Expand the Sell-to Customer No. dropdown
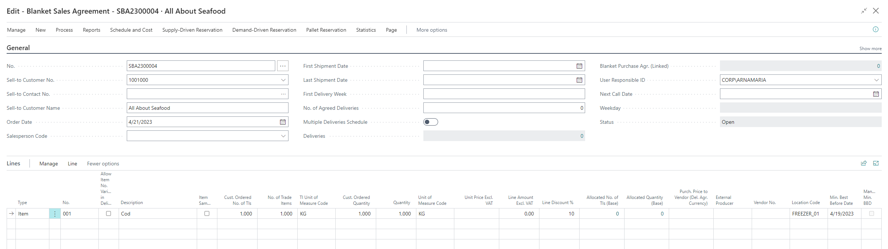This screenshot has height=249, width=888. pos(283,80)
